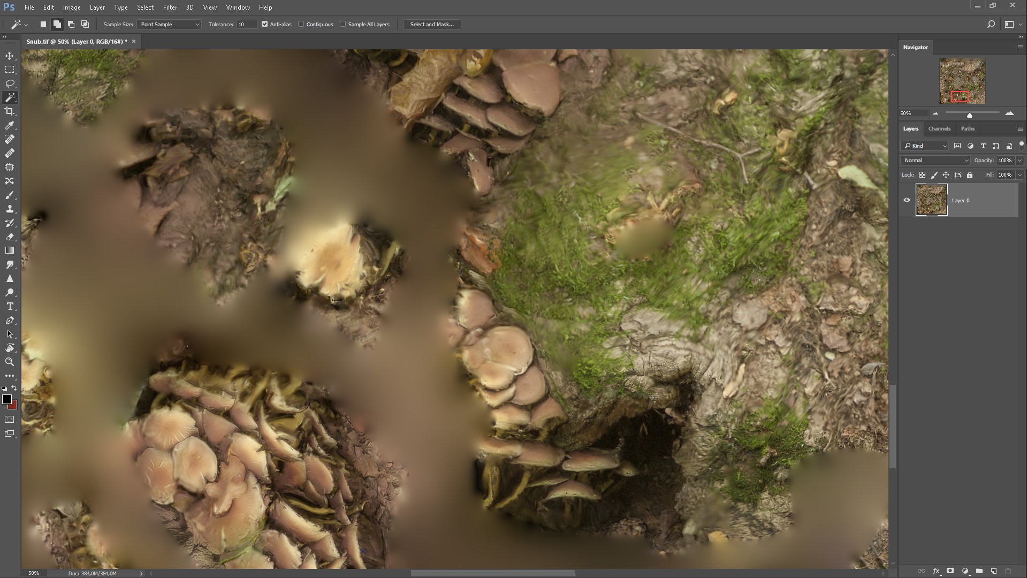Hide Layer 0 using the eye icon

pyautogui.click(x=907, y=200)
